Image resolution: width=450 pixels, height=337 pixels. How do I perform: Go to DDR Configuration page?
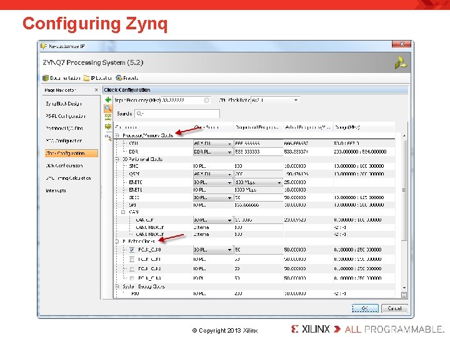point(64,165)
